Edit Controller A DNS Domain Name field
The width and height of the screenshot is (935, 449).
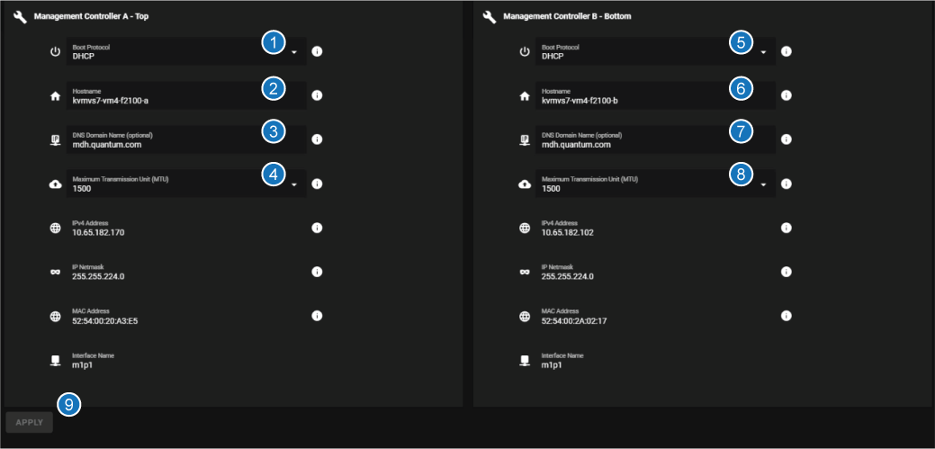(x=162, y=144)
